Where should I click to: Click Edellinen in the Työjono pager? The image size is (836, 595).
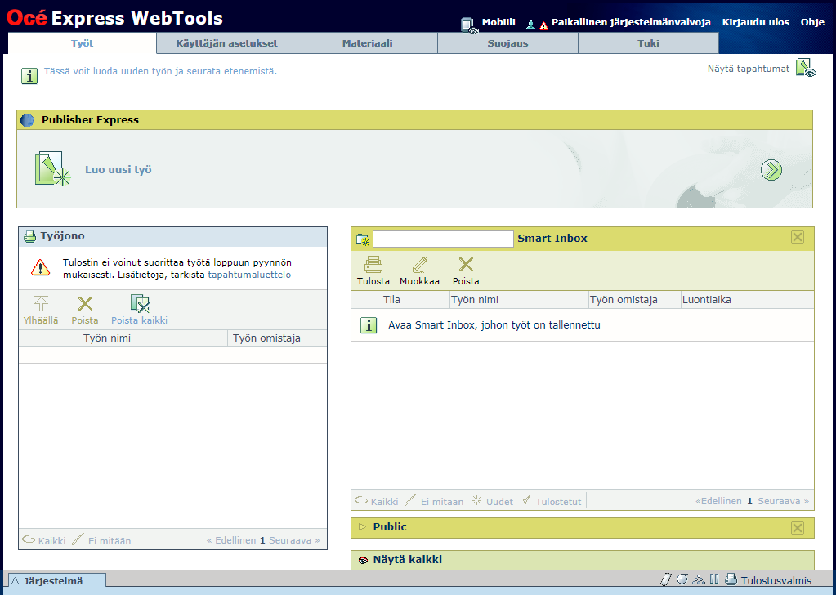pyautogui.click(x=231, y=540)
